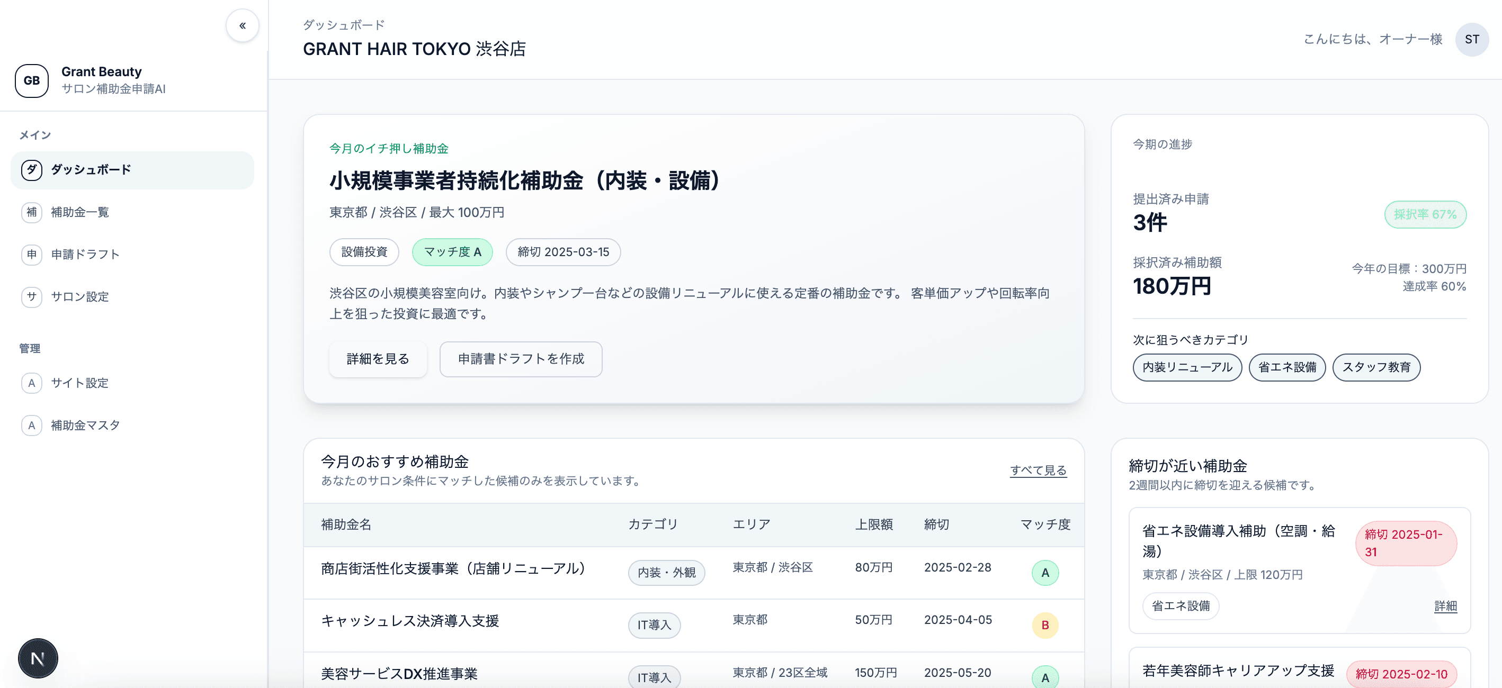Click the N icon at bottom left
Viewport: 1502px width, 688px height.
37,658
